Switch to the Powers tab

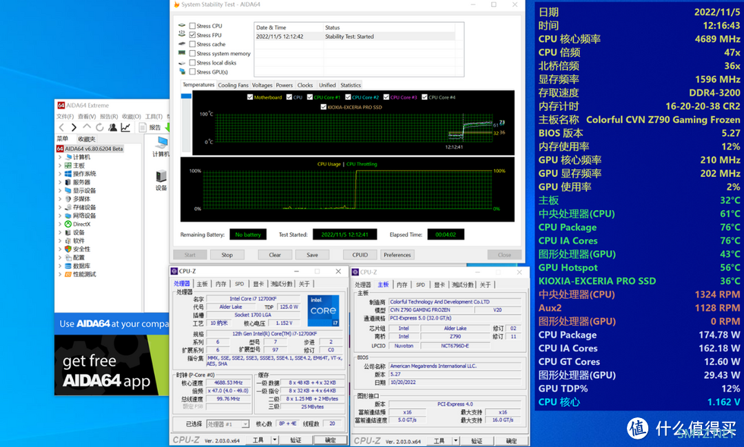click(x=285, y=85)
